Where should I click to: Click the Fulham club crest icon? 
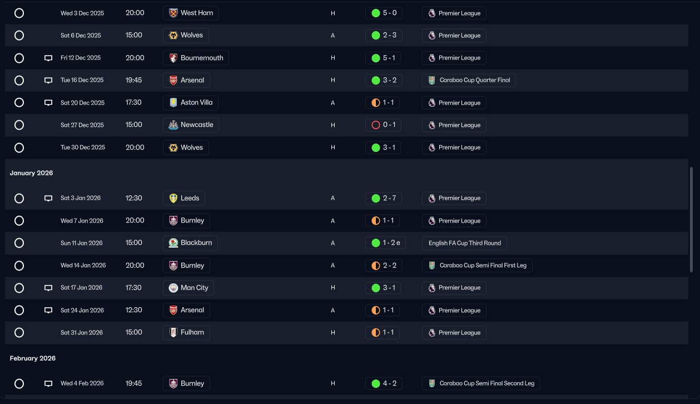pos(173,333)
